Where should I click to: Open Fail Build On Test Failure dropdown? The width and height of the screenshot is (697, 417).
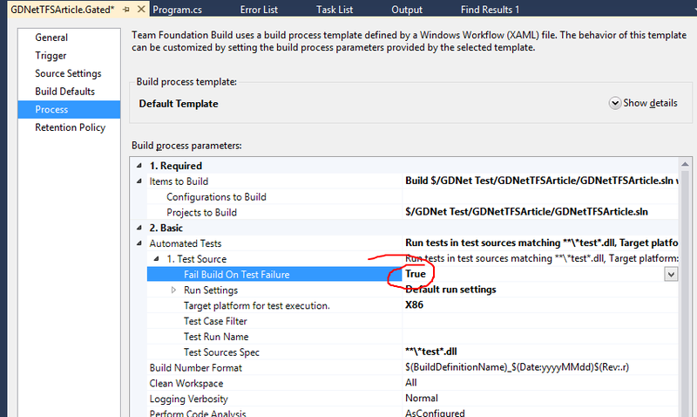671,275
